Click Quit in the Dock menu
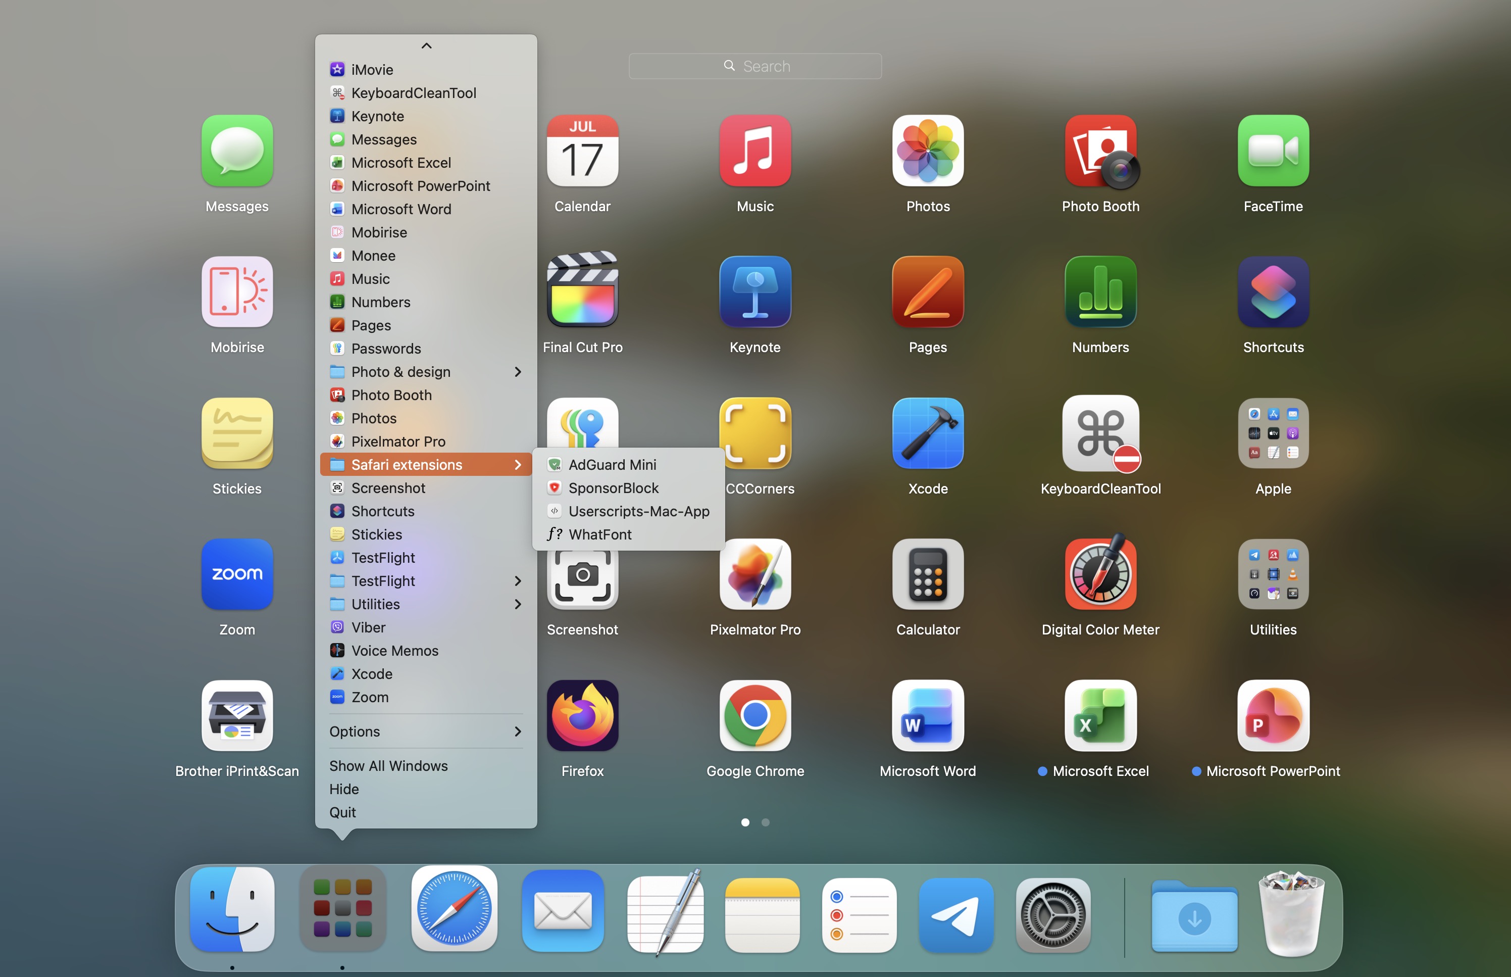1511x977 pixels. pyautogui.click(x=426, y=812)
